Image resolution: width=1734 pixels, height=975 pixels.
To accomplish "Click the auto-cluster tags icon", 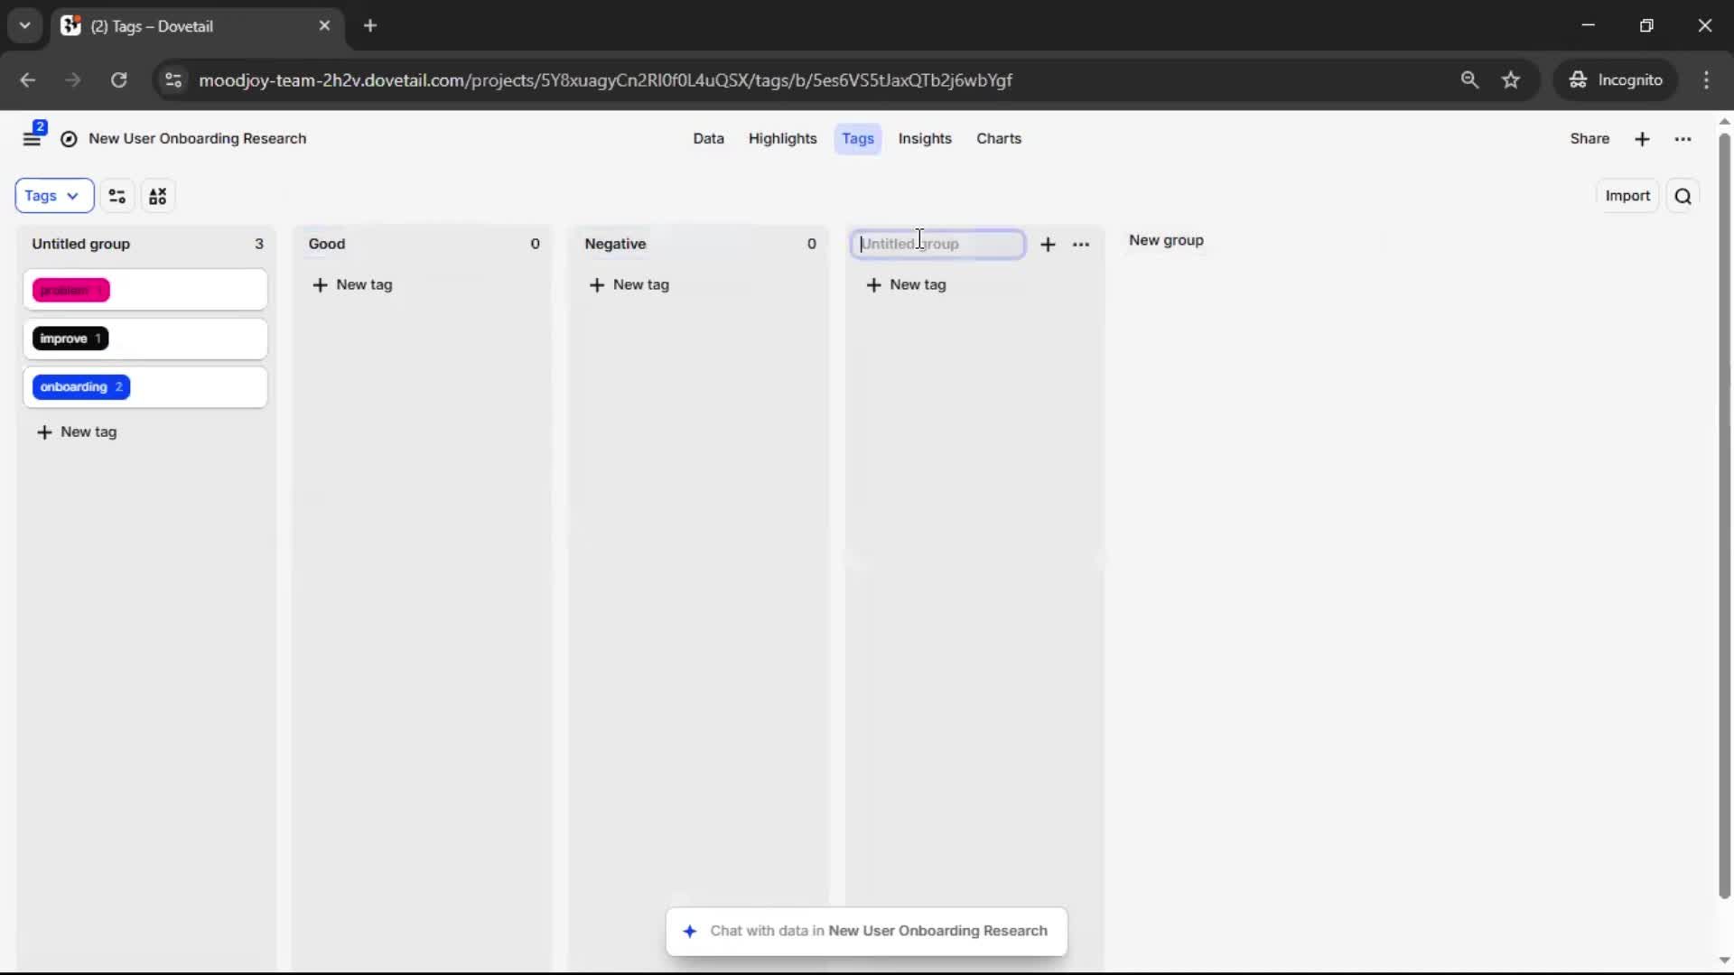I will coord(158,196).
